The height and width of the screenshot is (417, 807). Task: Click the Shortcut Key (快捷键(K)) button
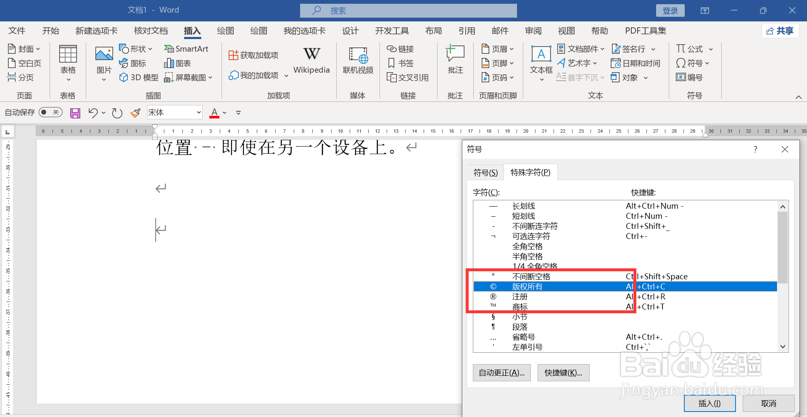(563, 373)
